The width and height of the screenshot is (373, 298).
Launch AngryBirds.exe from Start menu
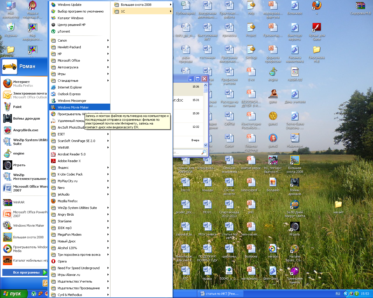pos(24,130)
